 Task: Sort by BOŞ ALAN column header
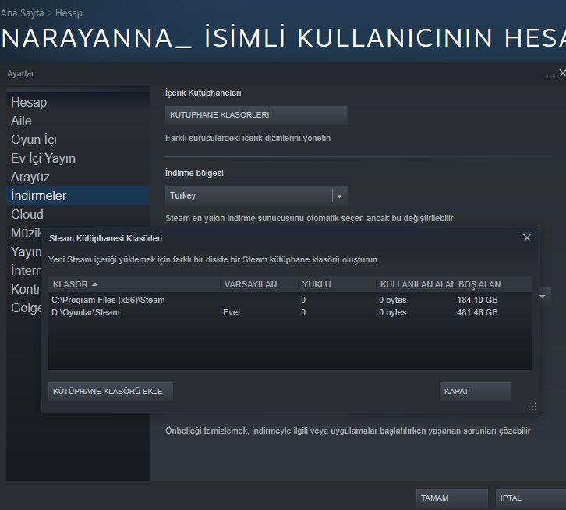[x=493, y=284]
